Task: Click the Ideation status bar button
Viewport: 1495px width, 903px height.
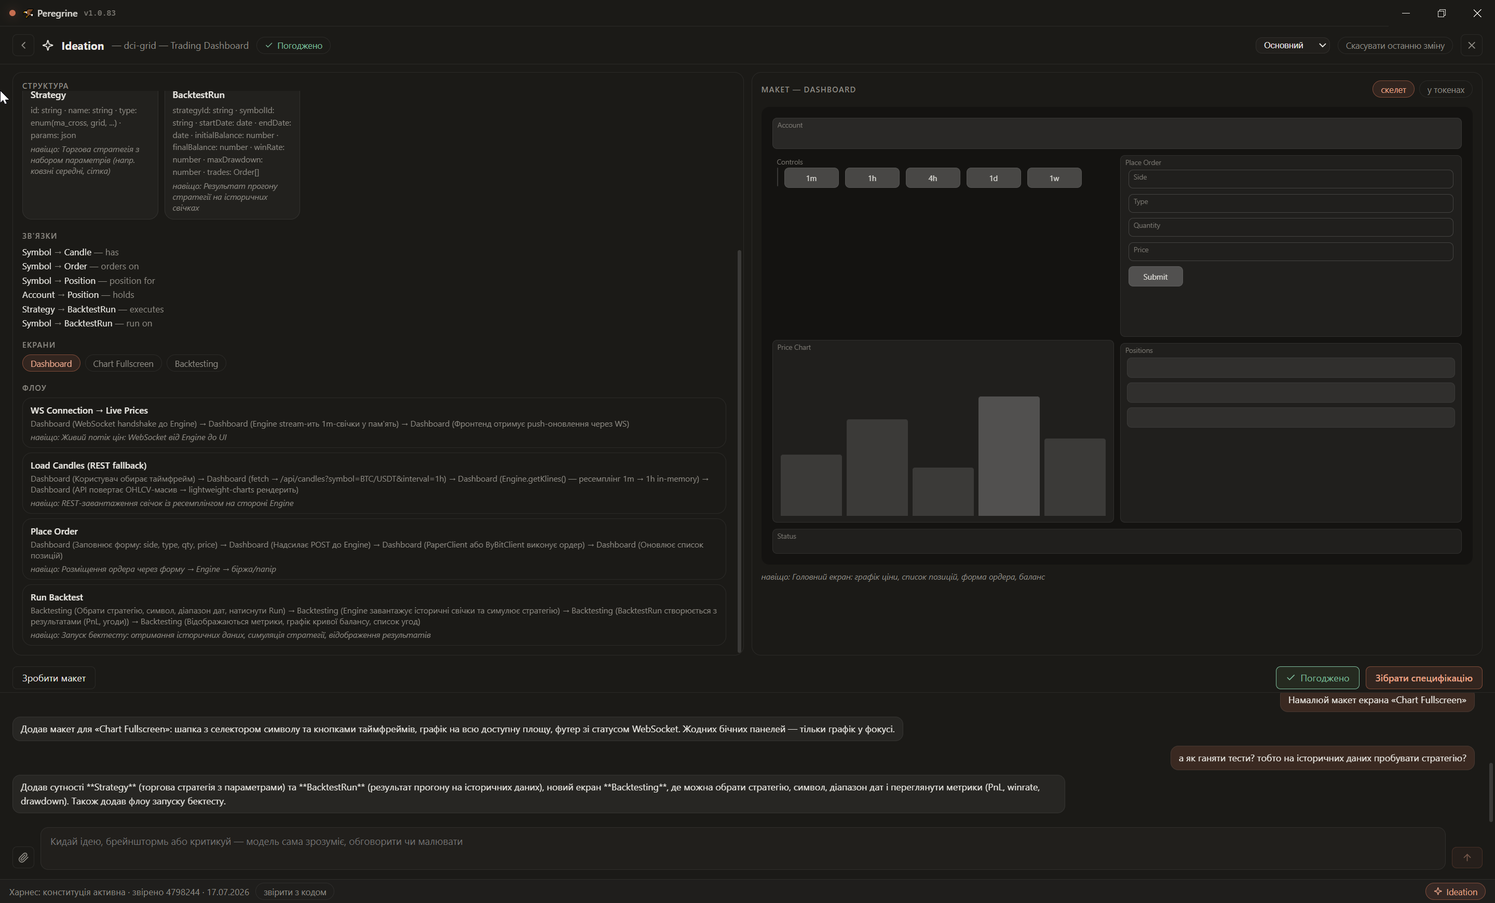Action: click(x=1455, y=892)
